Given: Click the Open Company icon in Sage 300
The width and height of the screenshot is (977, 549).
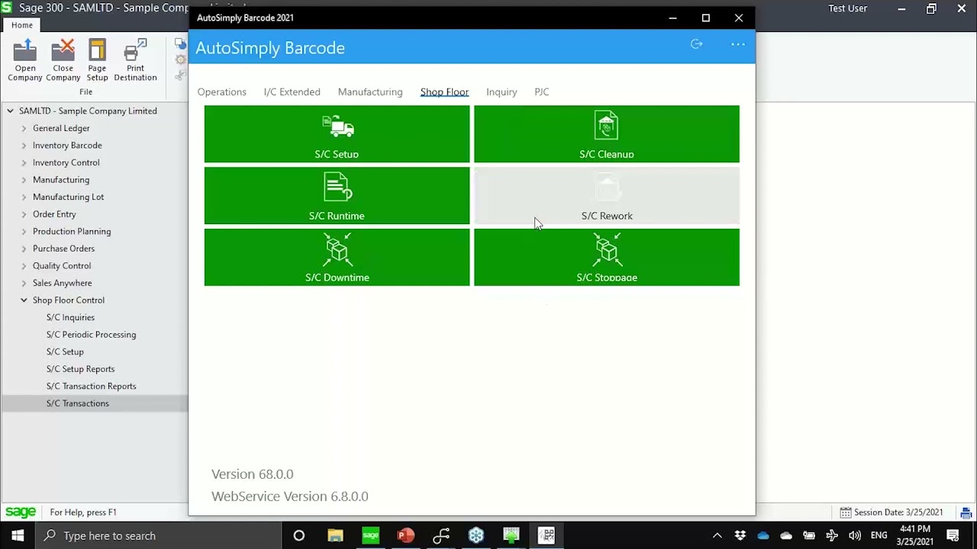Looking at the screenshot, I should click(25, 60).
